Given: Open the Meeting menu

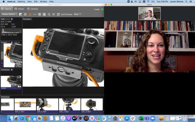Looking at the screenshot, I should 21,2.
